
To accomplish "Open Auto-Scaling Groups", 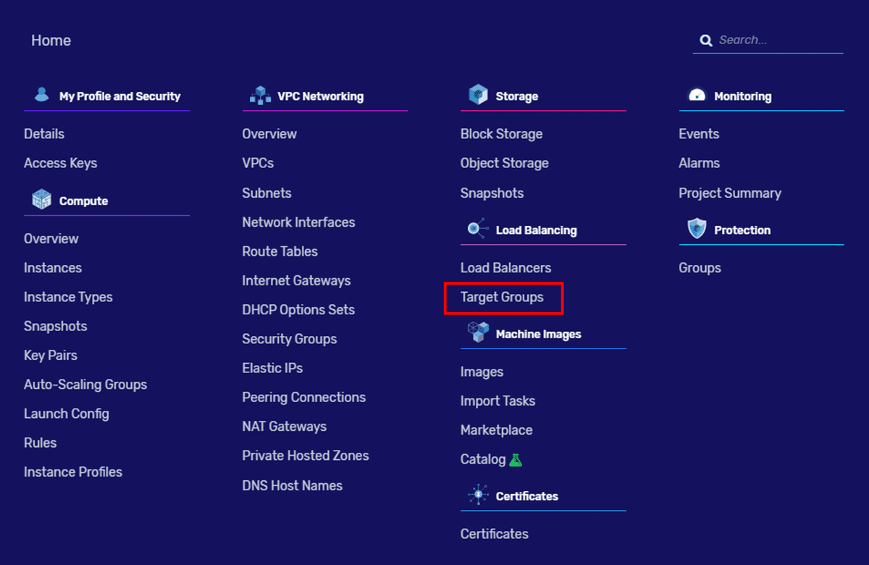I will pos(85,385).
